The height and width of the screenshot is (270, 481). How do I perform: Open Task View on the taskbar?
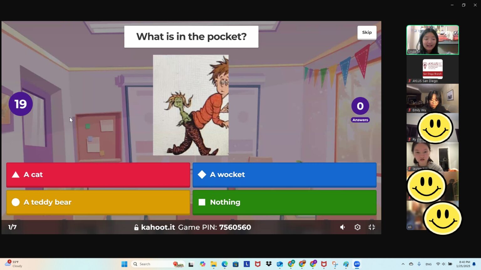[191, 264]
